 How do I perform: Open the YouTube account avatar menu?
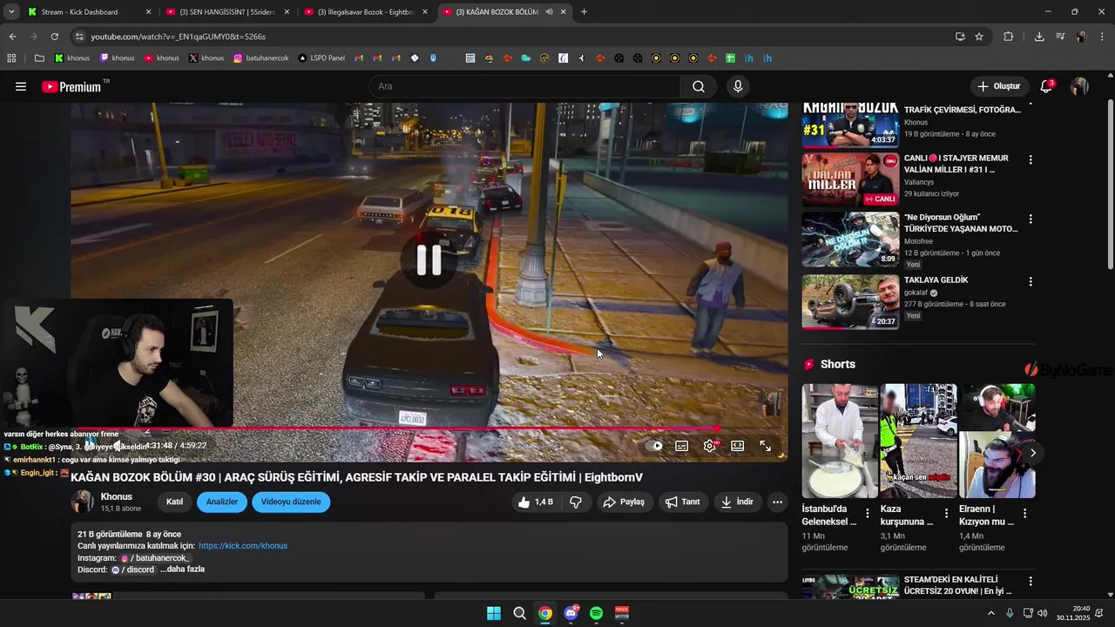(x=1079, y=86)
